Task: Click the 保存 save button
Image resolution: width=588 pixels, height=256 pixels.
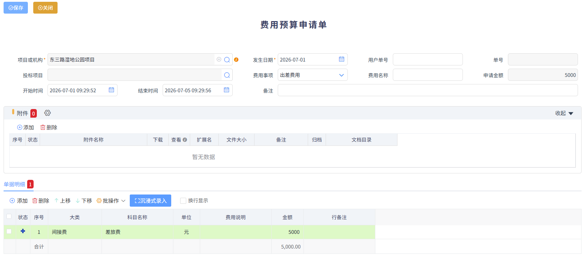Action: click(16, 8)
